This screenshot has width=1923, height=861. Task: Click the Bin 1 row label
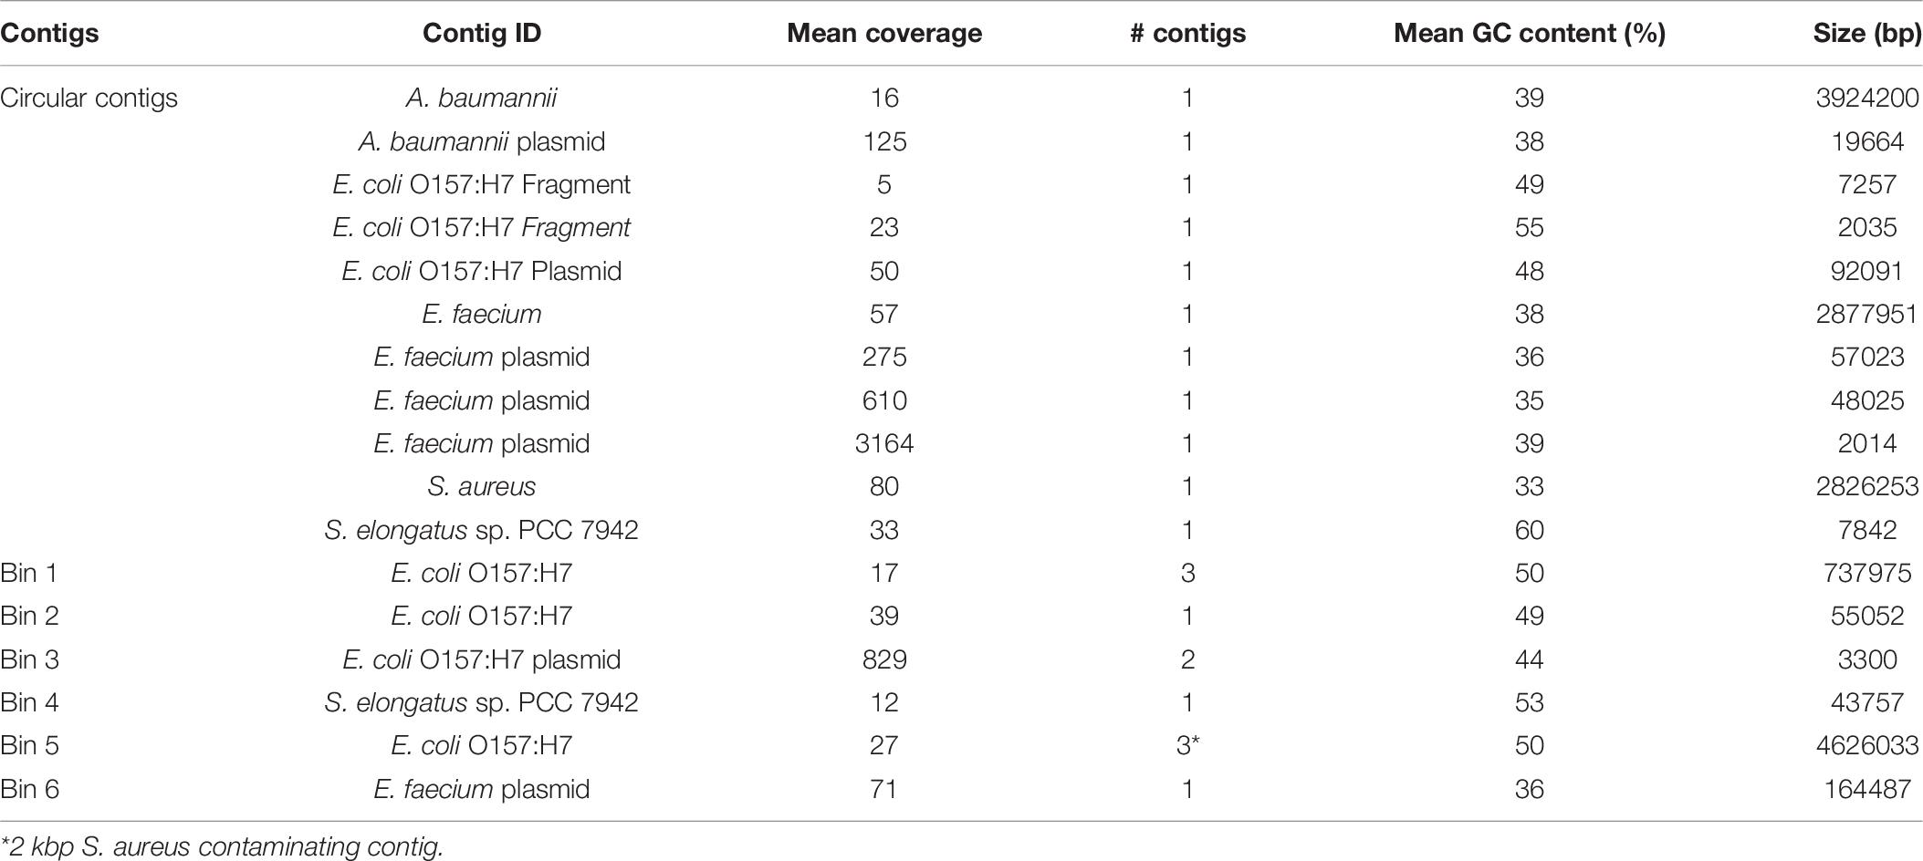[x=29, y=573]
